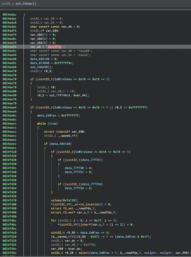Click the for loop keyword

coord(54,221)
